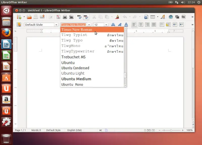
Task: Insert a Table icon
Action: (x=153, y=17)
